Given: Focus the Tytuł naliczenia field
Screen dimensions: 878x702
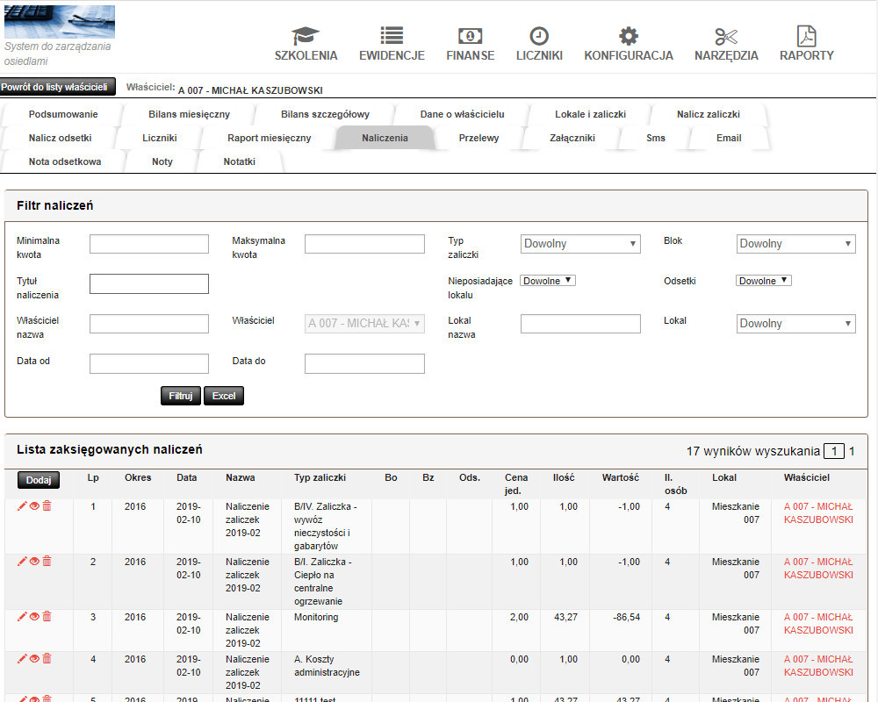Looking at the screenshot, I should pyautogui.click(x=149, y=283).
